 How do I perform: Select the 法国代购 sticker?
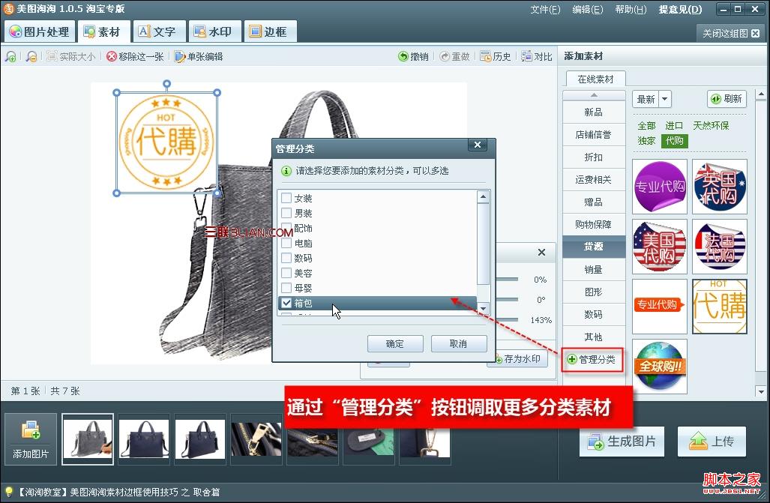click(720, 247)
